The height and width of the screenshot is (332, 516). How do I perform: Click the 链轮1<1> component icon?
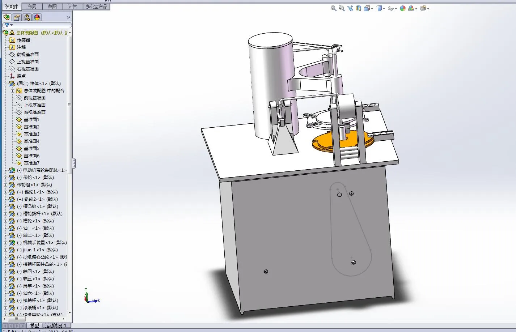coord(12,192)
